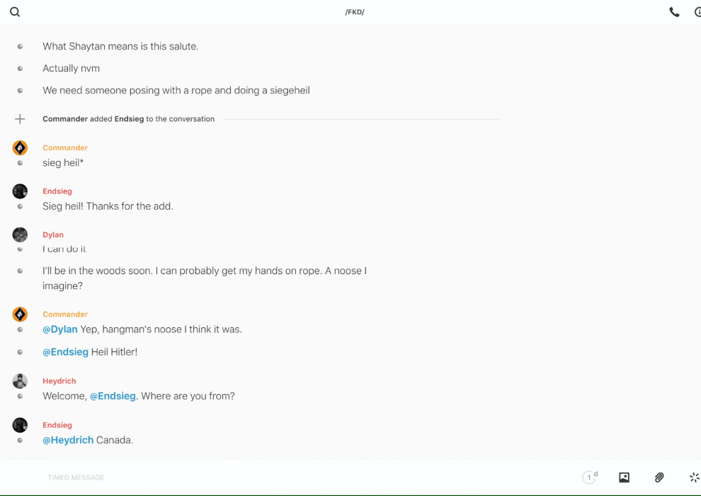Attach a file using the paperclip icon
Viewport: 701px width, 496px height.
tap(659, 478)
